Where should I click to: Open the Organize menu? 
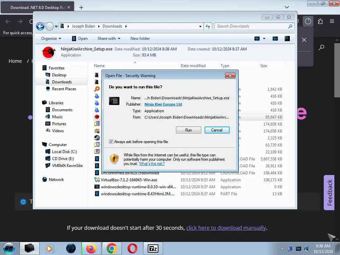point(51,39)
